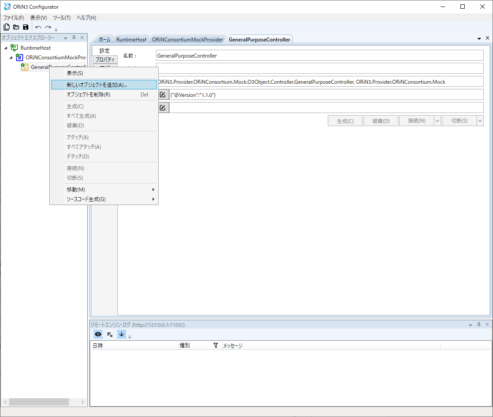The width and height of the screenshot is (493, 417).
Task: Open the log toolbar overflow options
Action: (x=129, y=337)
